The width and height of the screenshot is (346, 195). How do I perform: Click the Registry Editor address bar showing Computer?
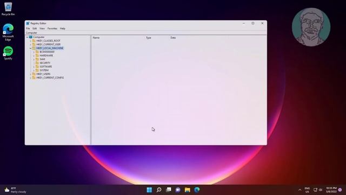[x=145, y=32]
